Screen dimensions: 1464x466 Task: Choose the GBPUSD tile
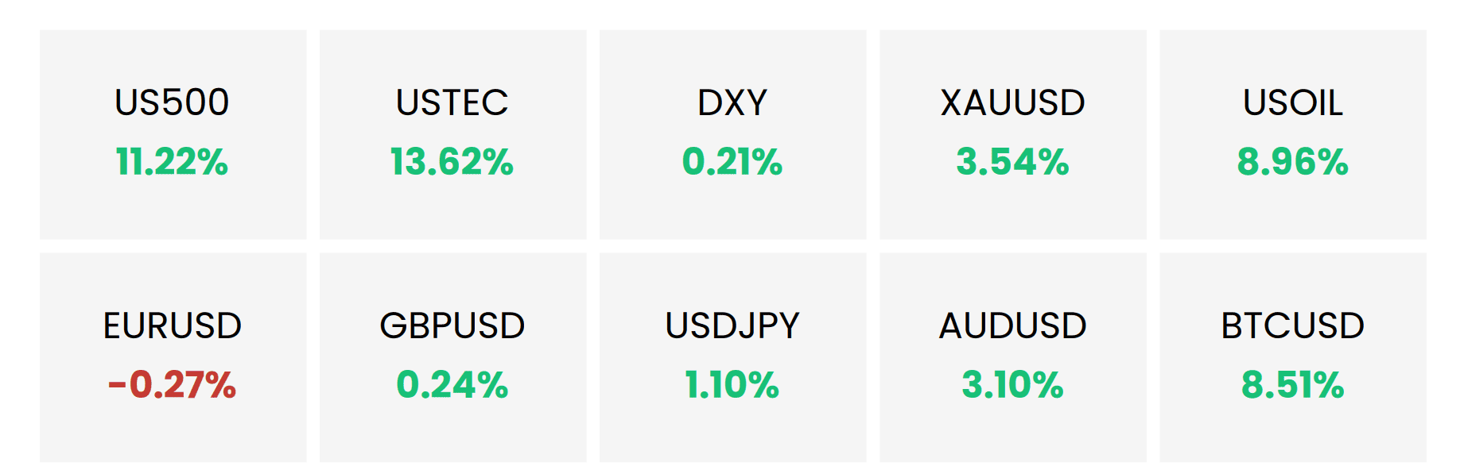452,357
